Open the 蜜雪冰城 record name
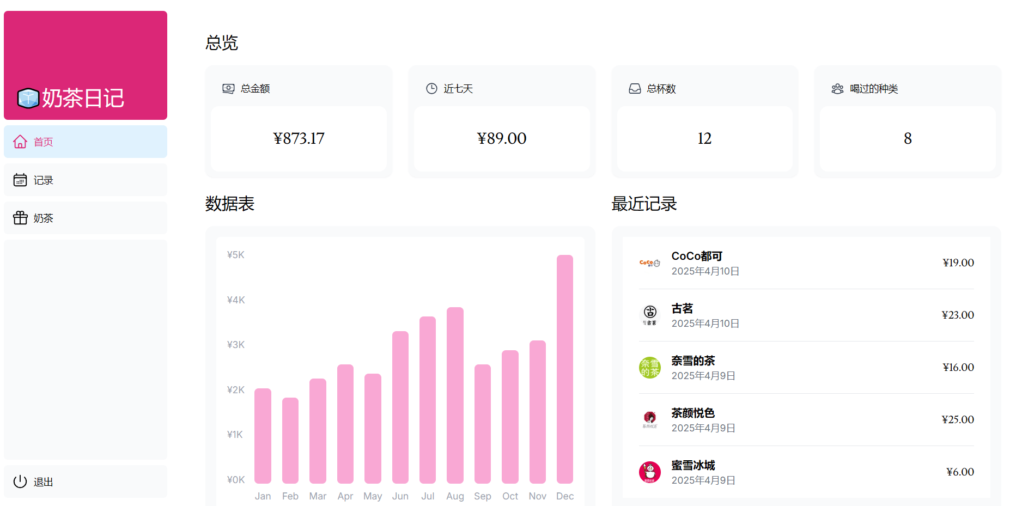 click(x=693, y=465)
